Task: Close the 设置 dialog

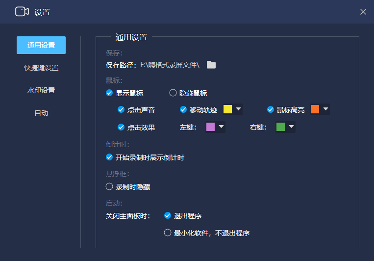Action: [x=363, y=12]
